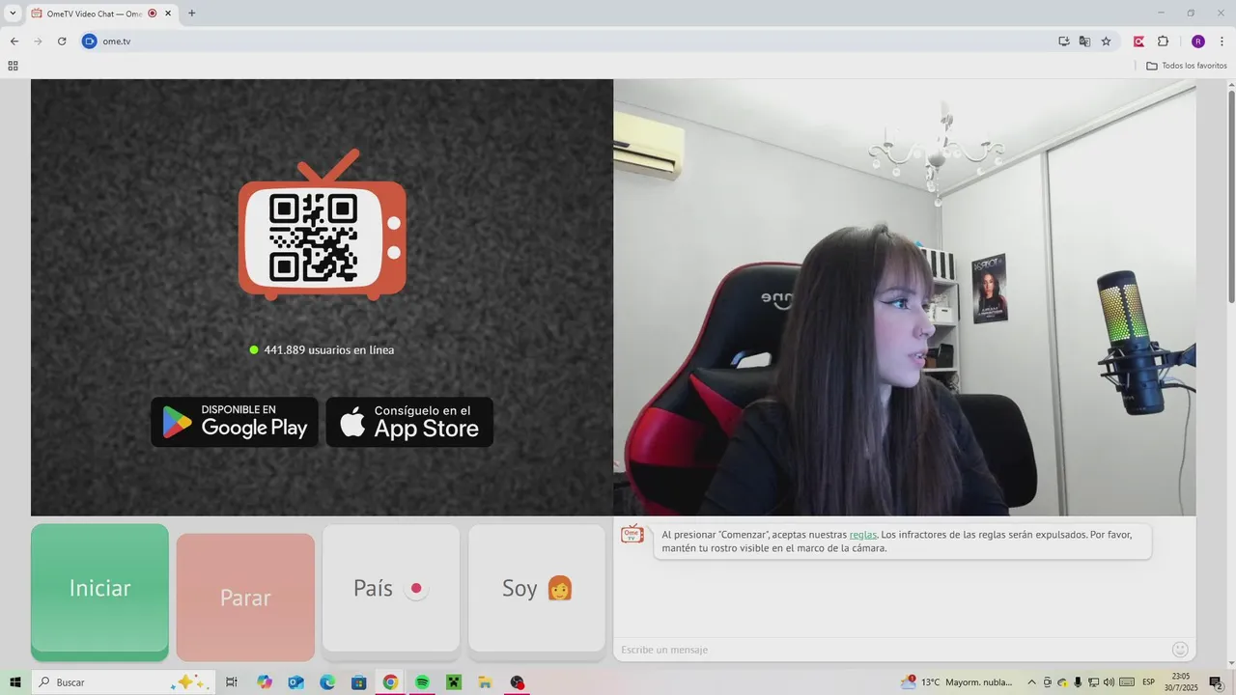Screen dimensions: 1236x695
Task: Open Todos los favoritos folder
Action: [x=1187, y=66]
